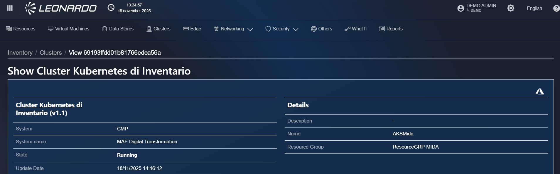Open the apps grid menu icon
This screenshot has width=560, height=174.
(10, 8)
